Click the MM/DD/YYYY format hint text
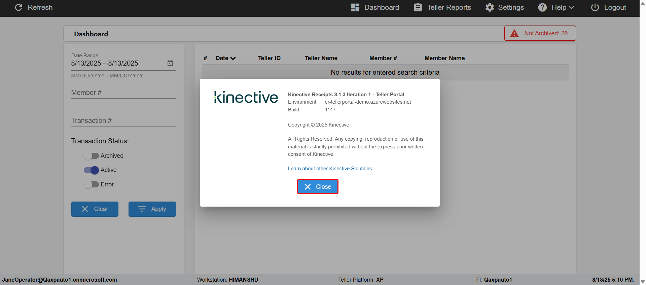646x285 pixels. [107, 76]
